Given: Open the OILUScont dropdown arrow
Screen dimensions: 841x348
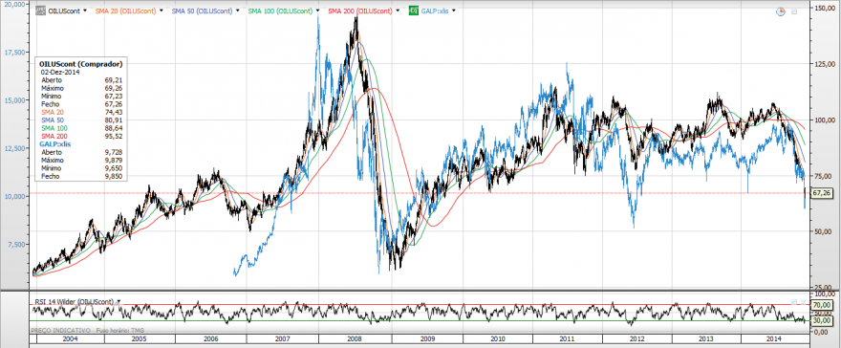Looking at the screenshot, I should (84, 11).
